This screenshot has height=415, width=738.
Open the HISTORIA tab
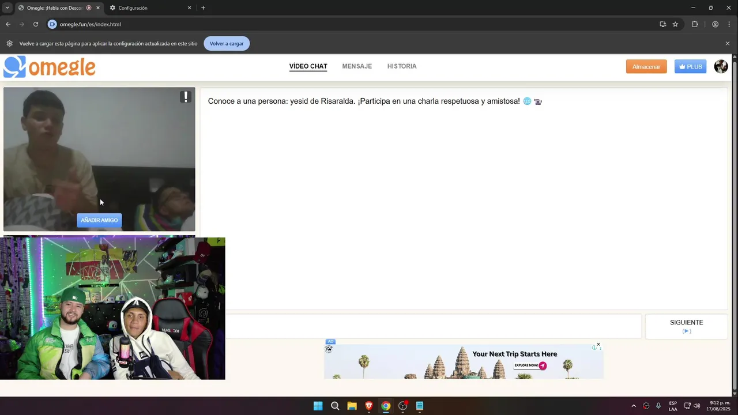coord(402,66)
